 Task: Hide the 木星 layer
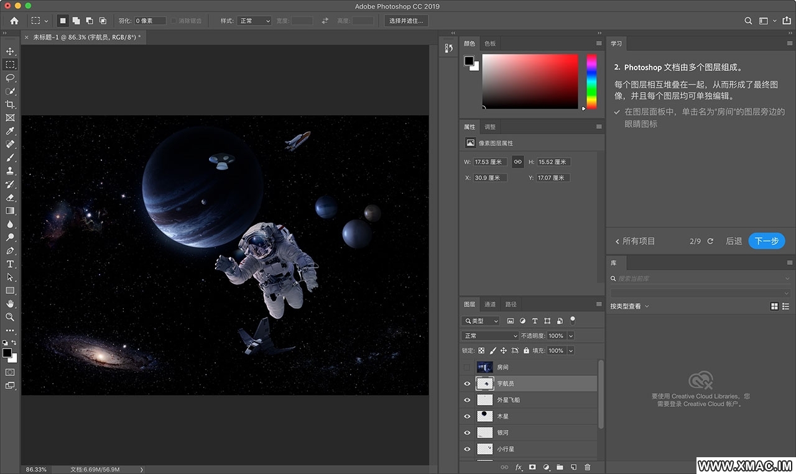(467, 416)
